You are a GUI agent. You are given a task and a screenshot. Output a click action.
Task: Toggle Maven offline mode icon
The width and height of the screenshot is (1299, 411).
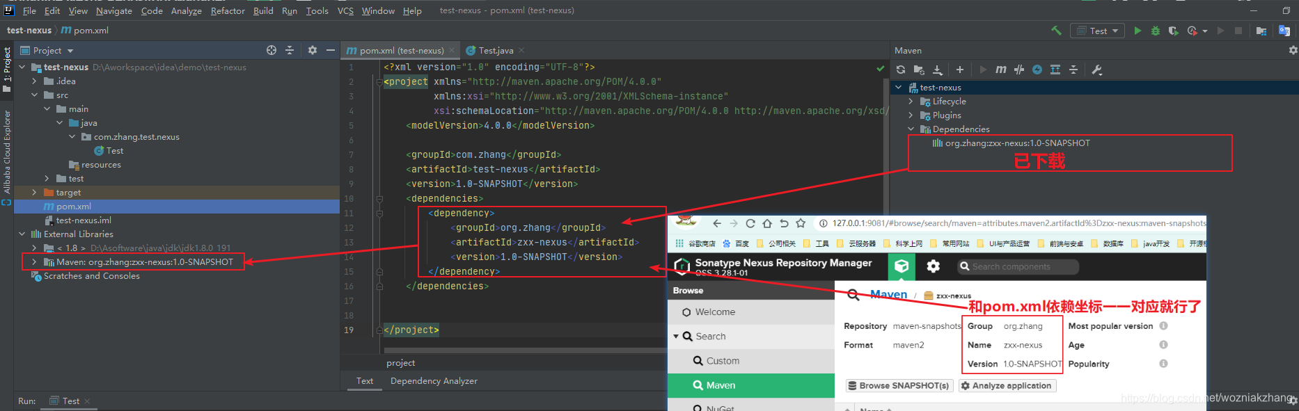click(1019, 70)
